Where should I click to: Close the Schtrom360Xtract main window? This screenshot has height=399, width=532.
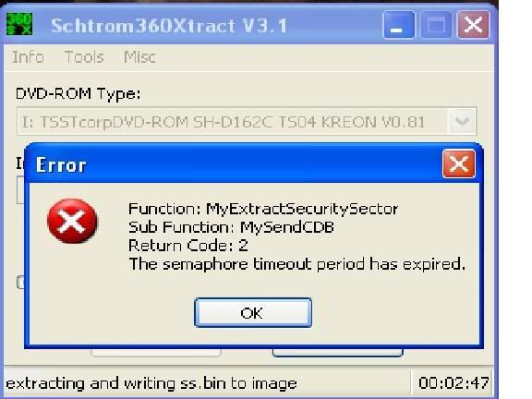tap(474, 24)
